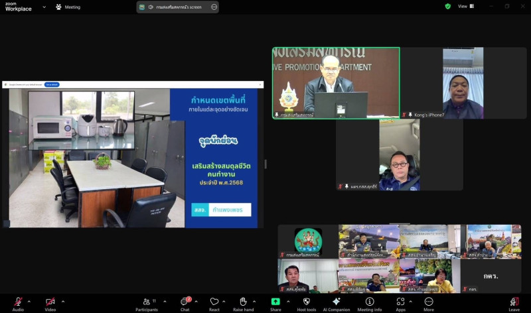Raise hand in the meeting
Image resolution: width=531 pixels, height=313 pixels.
[x=243, y=302]
